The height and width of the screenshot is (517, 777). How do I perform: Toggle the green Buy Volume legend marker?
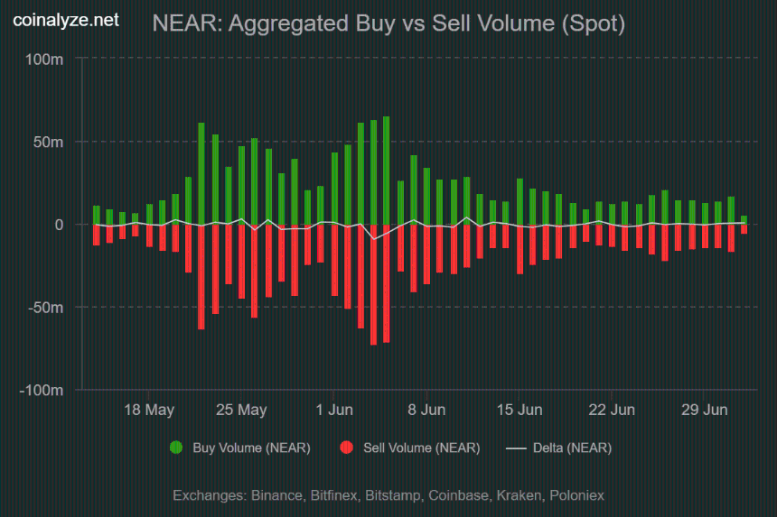pyautogui.click(x=176, y=448)
